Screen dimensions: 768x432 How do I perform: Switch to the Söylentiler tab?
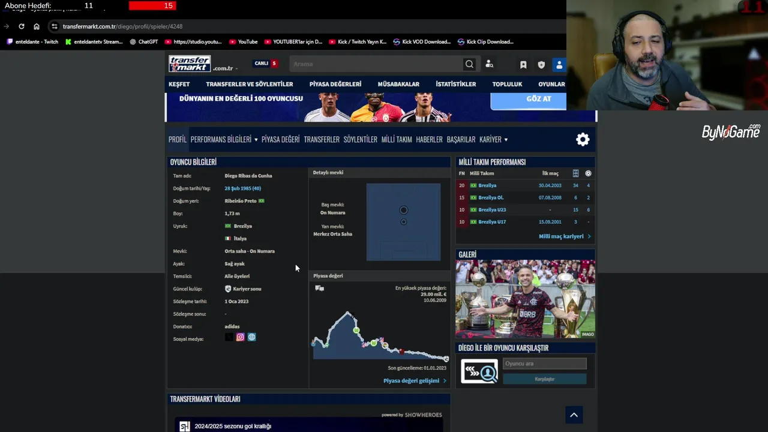point(360,139)
